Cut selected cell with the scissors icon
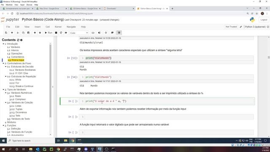 tap(18, 33)
